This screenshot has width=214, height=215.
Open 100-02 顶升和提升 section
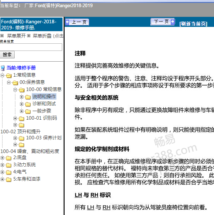(x=20, y=132)
